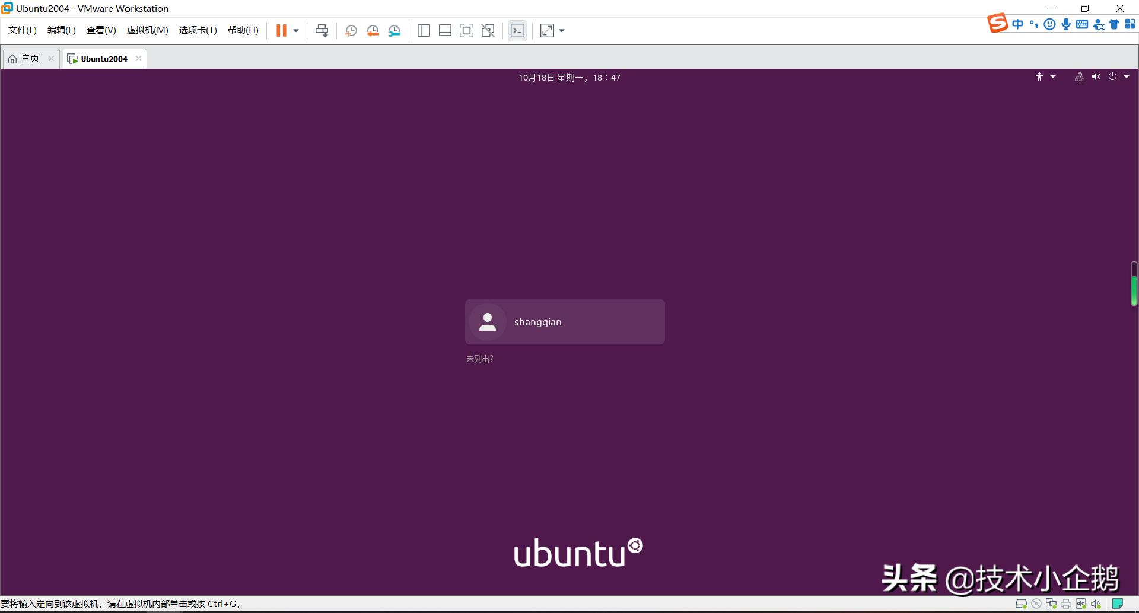
Task: Enter full screen mode
Action: point(466,31)
